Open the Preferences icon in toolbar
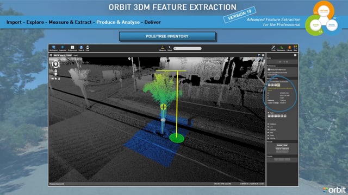Viewport: 348px width, 195px height. (x=72, y=48)
